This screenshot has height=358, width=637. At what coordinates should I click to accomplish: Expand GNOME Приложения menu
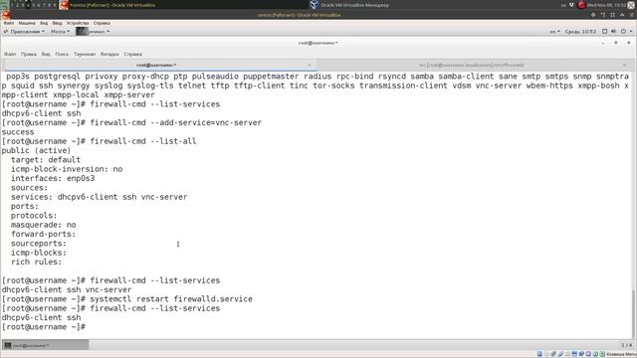click(x=27, y=31)
